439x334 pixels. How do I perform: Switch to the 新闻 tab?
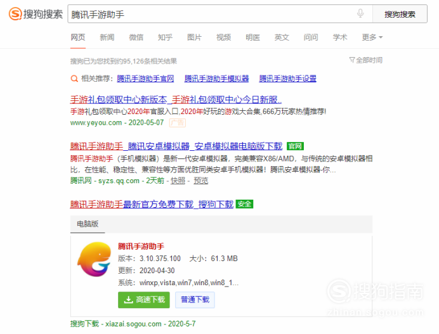107,37
